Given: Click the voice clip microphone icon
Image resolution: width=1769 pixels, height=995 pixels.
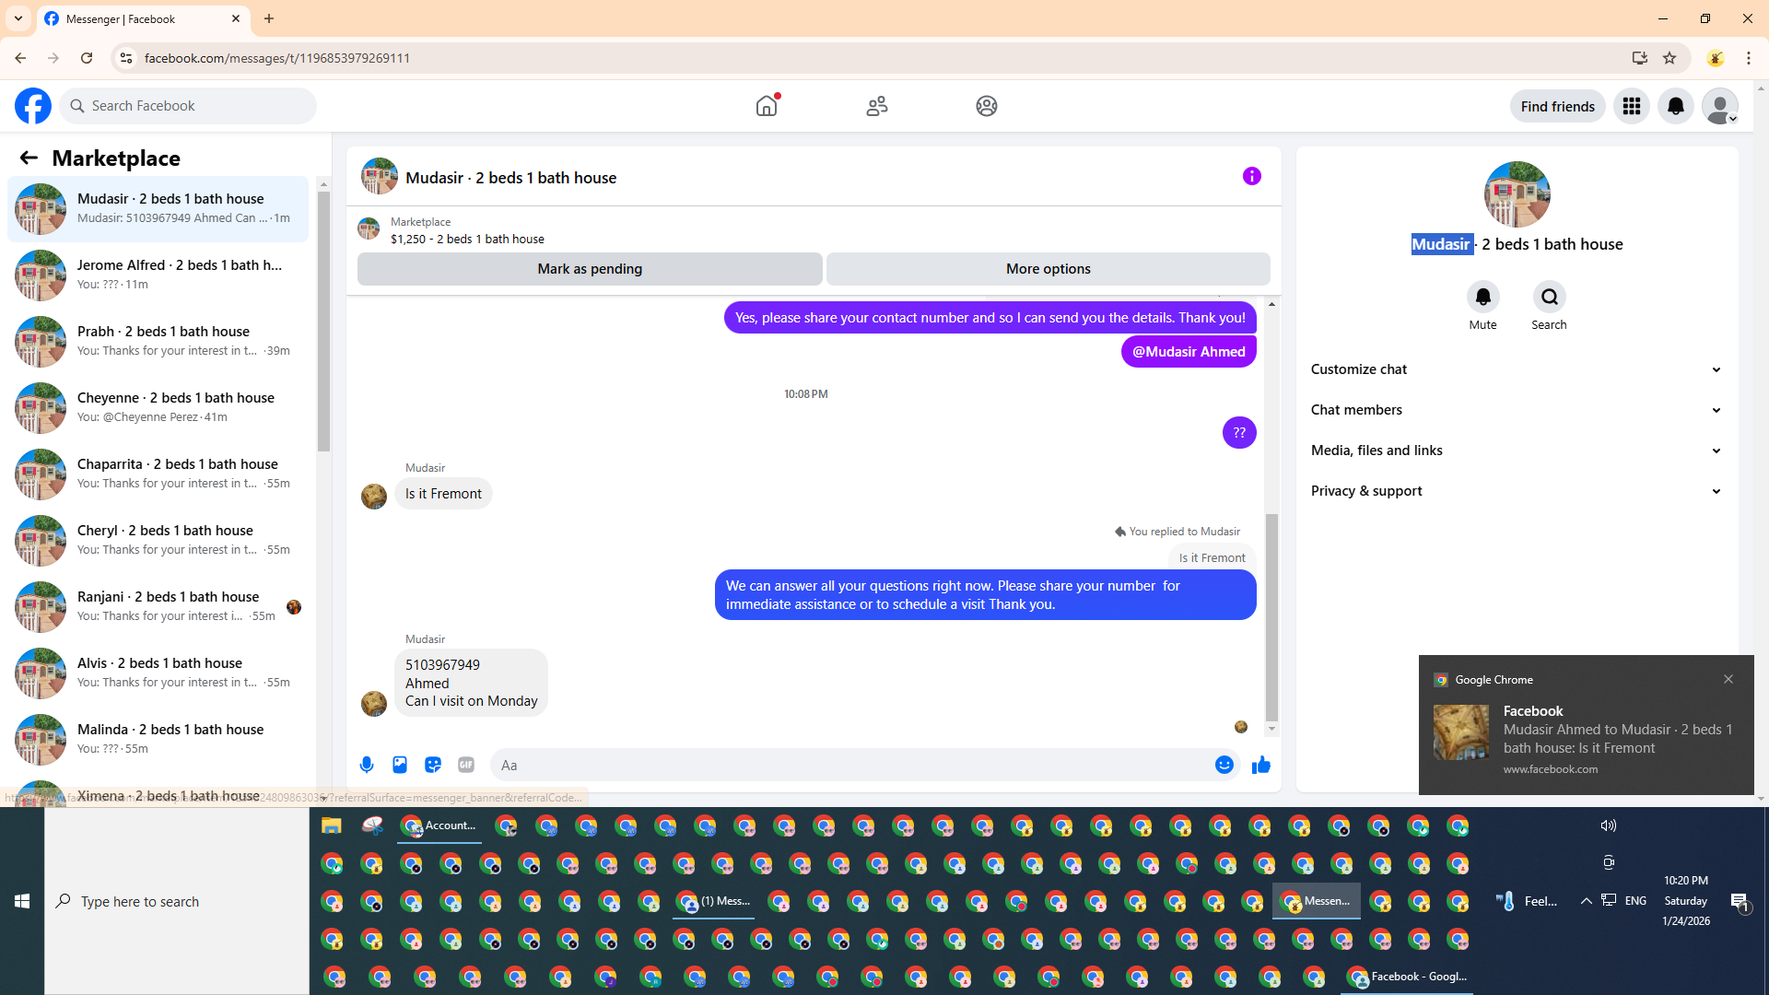Looking at the screenshot, I should [x=367, y=765].
